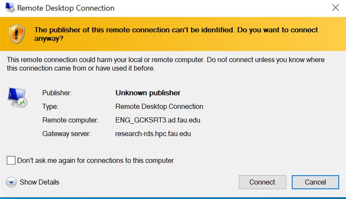The width and height of the screenshot is (346, 199).
Task: Click the Show Details label
Action: 39,182
